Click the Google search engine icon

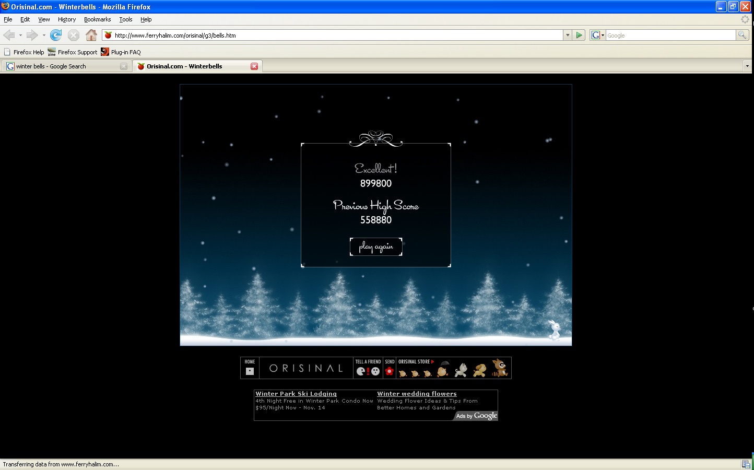(595, 35)
